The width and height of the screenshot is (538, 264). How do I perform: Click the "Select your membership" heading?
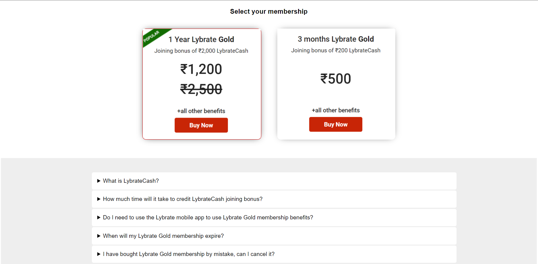[x=268, y=11]
